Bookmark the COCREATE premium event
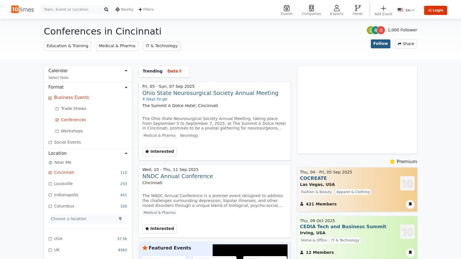 pyautogui.click(x=410, y=204)
